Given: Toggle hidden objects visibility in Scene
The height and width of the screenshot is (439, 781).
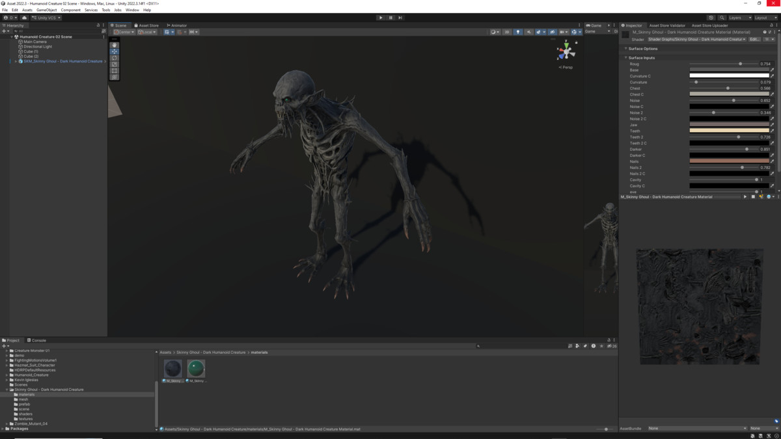Looking at the screenshot, I should tap(552, 32).
